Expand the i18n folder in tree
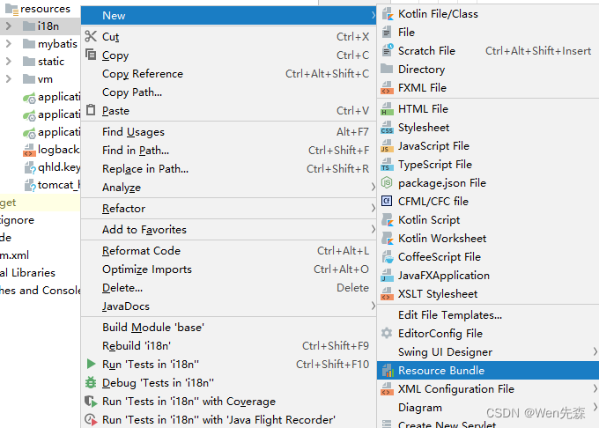 pyautogui.click(x=9, y=26)
